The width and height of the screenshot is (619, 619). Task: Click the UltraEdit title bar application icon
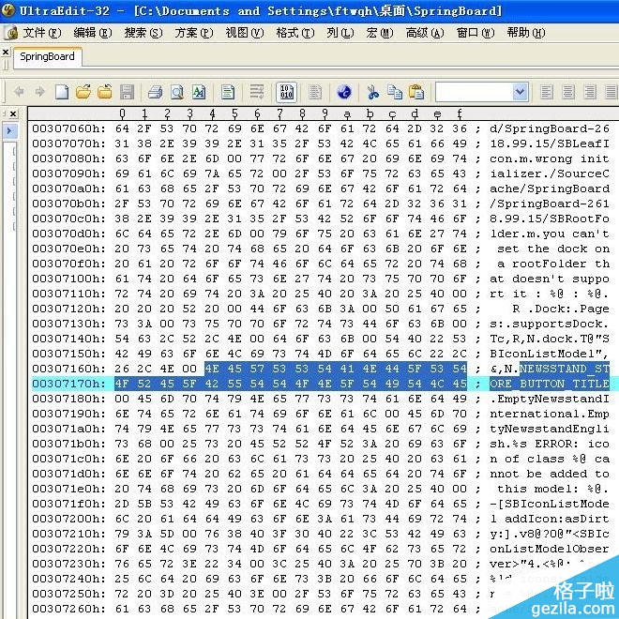(x=8, y=10)
